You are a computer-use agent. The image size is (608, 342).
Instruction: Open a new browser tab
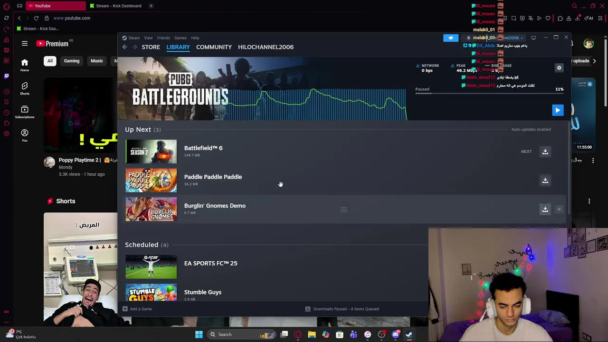151,6
